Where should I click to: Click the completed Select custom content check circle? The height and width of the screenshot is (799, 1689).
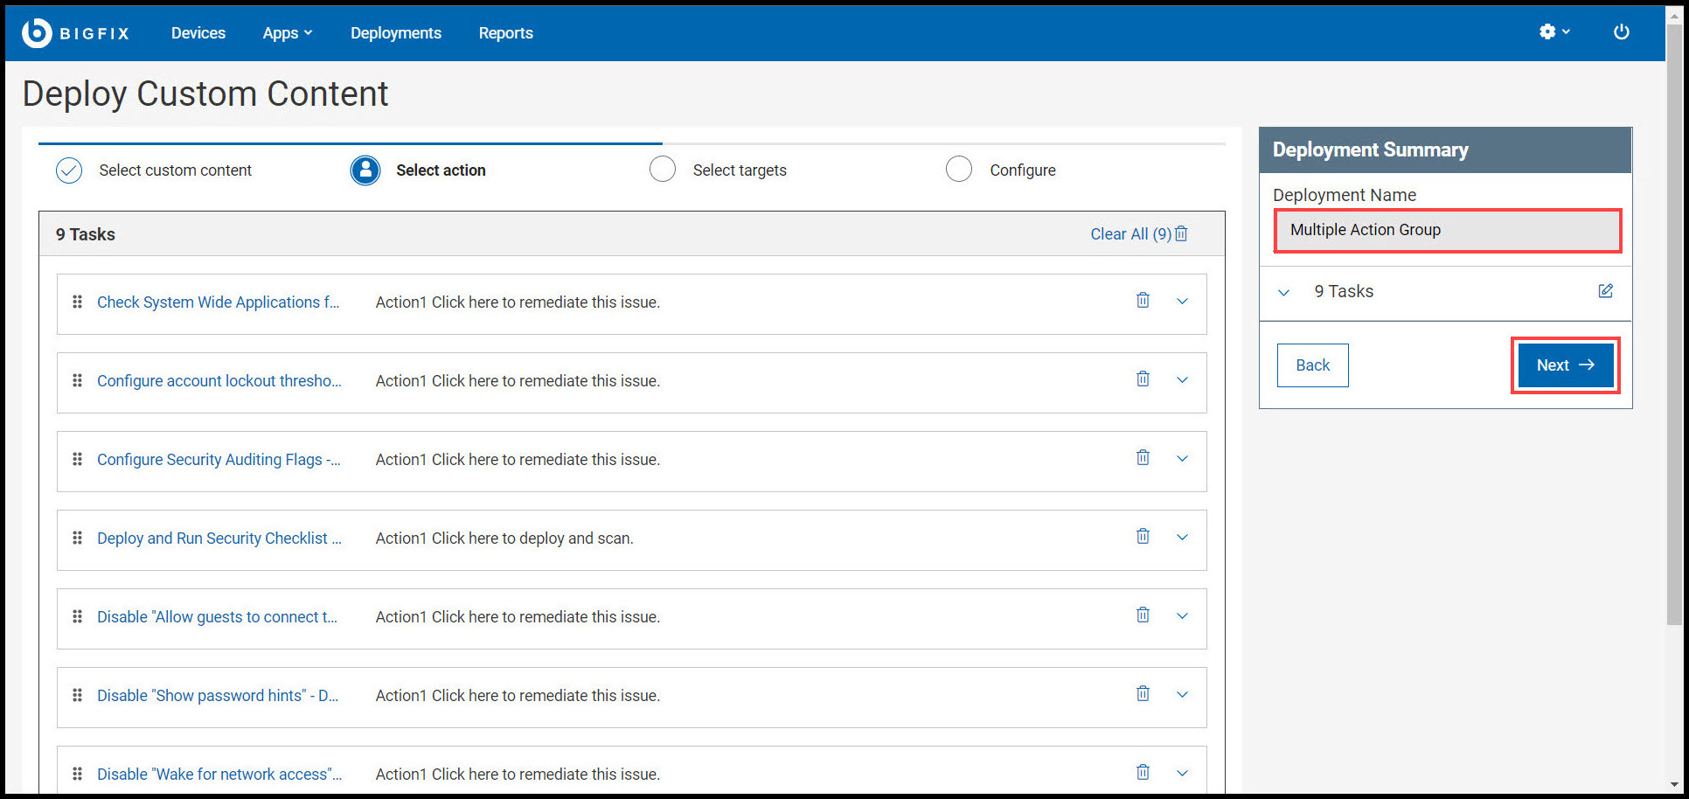68,170
